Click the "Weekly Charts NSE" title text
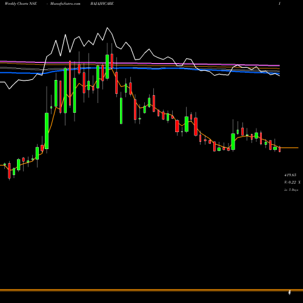 point(21,4)
